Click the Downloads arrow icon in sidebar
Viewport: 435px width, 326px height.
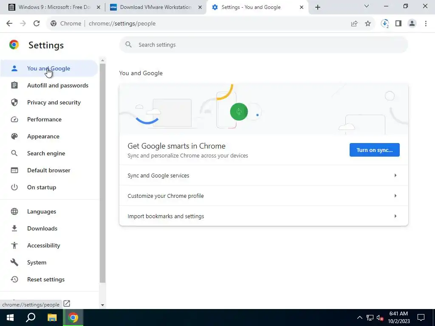click(14, 228)
